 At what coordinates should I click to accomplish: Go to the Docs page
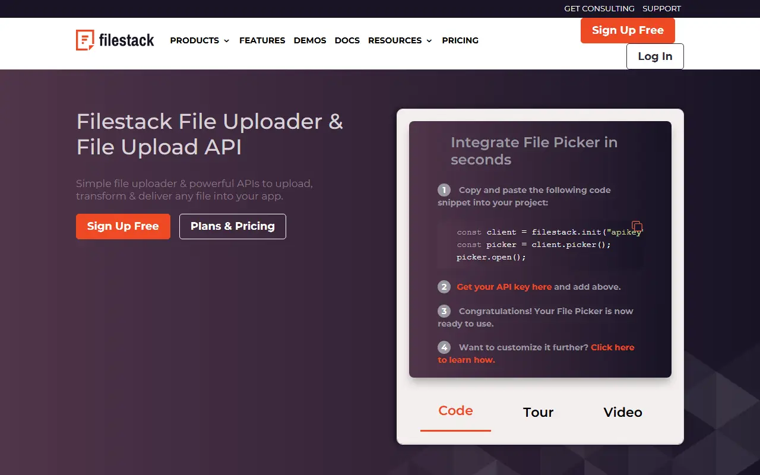[x=347, y=40]
